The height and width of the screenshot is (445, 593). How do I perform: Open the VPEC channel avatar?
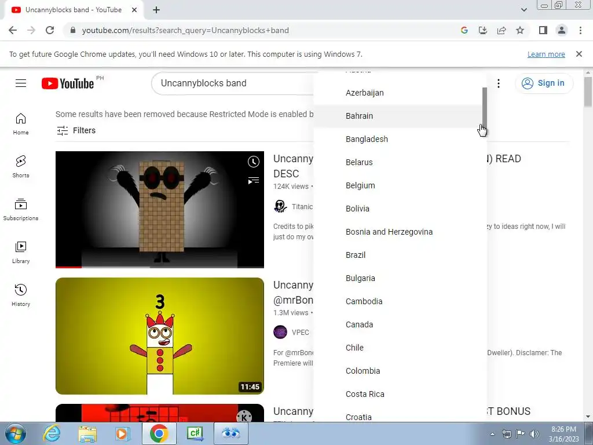point(280,332)
